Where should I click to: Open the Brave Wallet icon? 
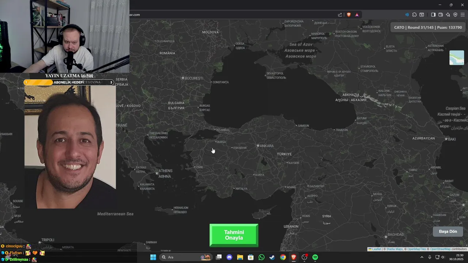(x=441, y=15)
